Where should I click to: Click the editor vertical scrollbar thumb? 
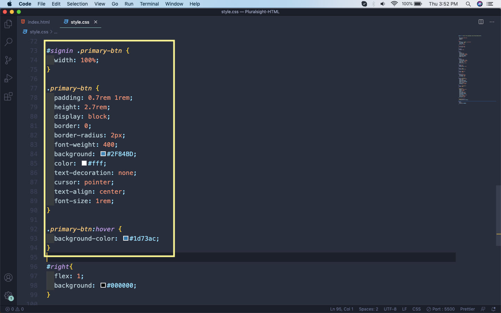pyautogui.click(x=499, y=216)
